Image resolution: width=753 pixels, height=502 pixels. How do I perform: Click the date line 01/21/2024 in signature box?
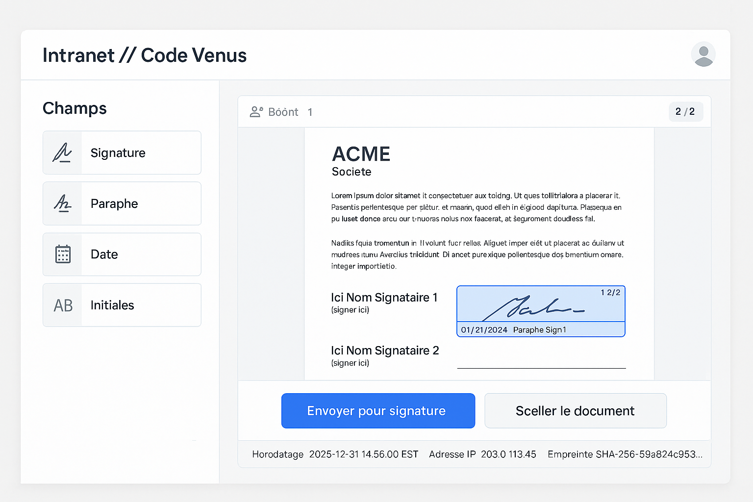(x=484, y=330)
